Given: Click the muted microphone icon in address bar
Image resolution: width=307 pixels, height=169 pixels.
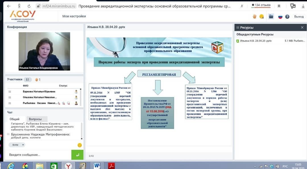Looking at the screenshot, I should pos(242,6).
